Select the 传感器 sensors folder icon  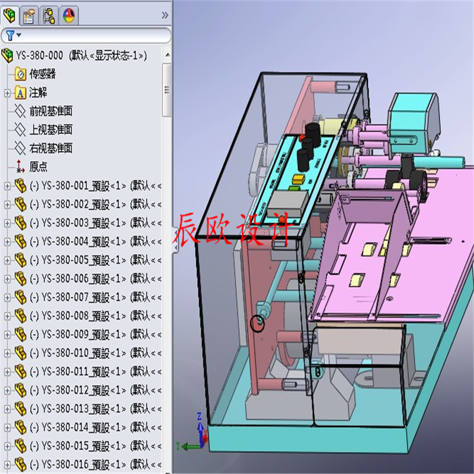tap(20, 74)
